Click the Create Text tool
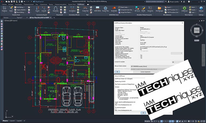The height and width of the screenshot is (123, 206). [x=85, y=9]
